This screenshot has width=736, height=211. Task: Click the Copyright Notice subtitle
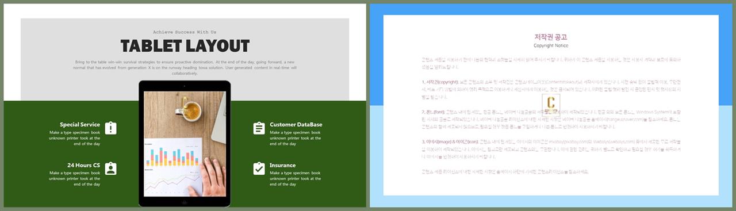pyautogui.click(x=551, y=45)
